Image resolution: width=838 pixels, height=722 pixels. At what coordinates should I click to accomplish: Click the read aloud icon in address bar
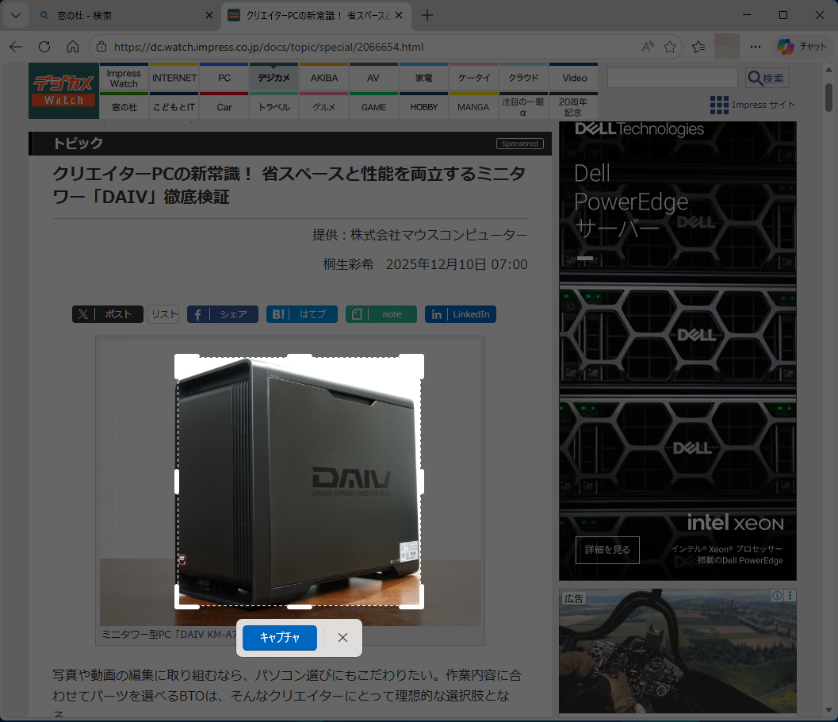648,47
